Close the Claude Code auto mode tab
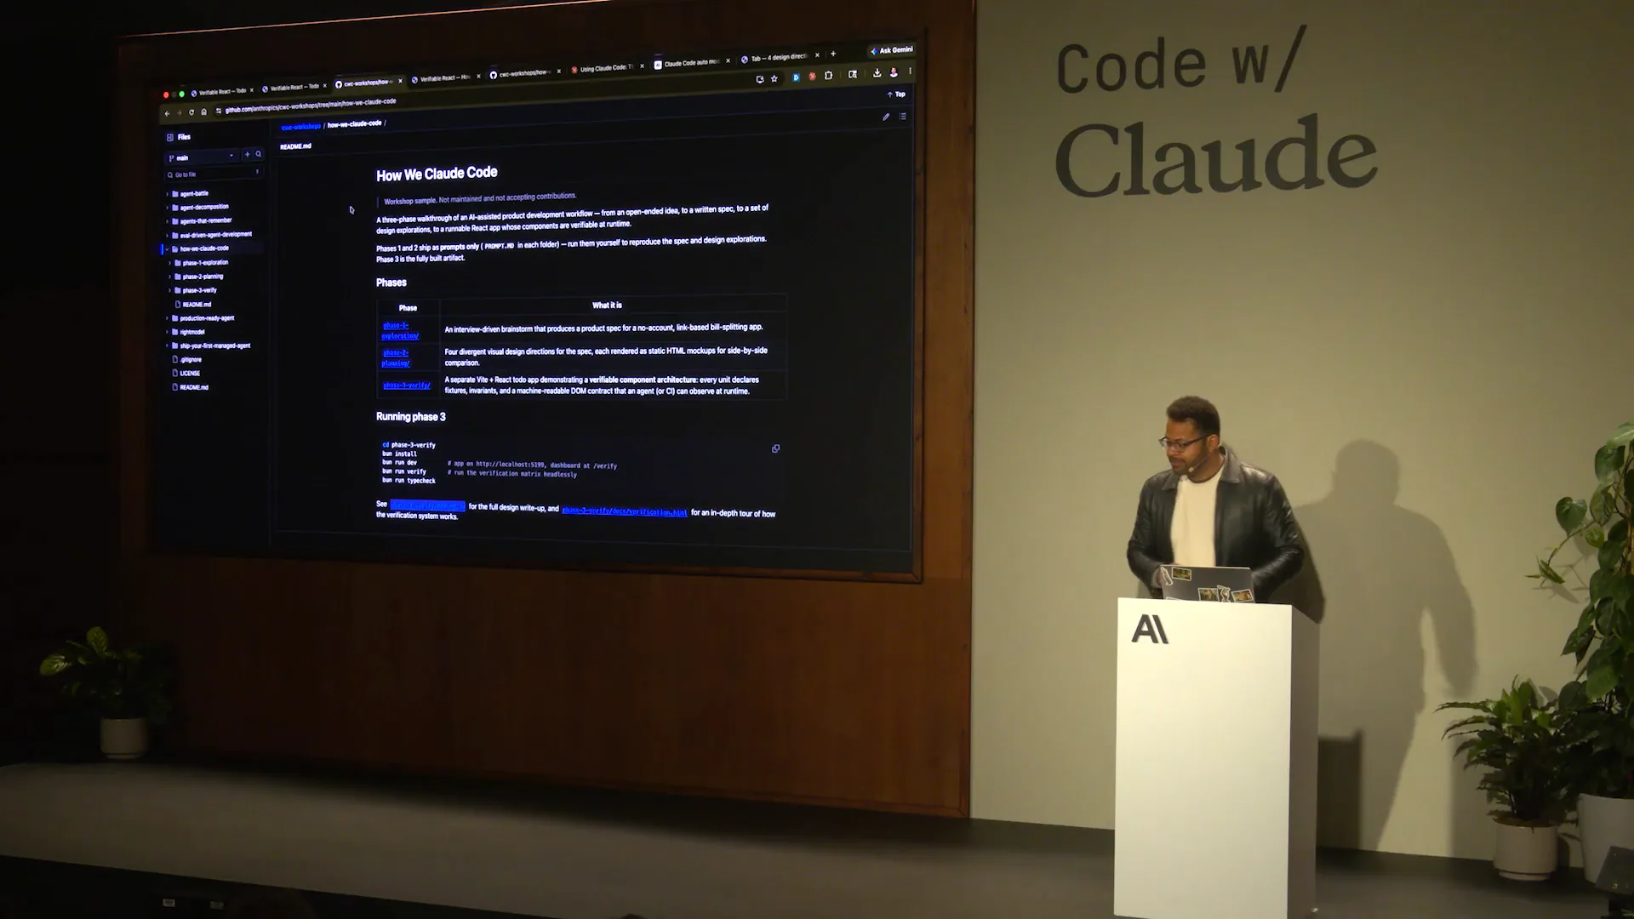The image size is (1634, 919). 728,60
